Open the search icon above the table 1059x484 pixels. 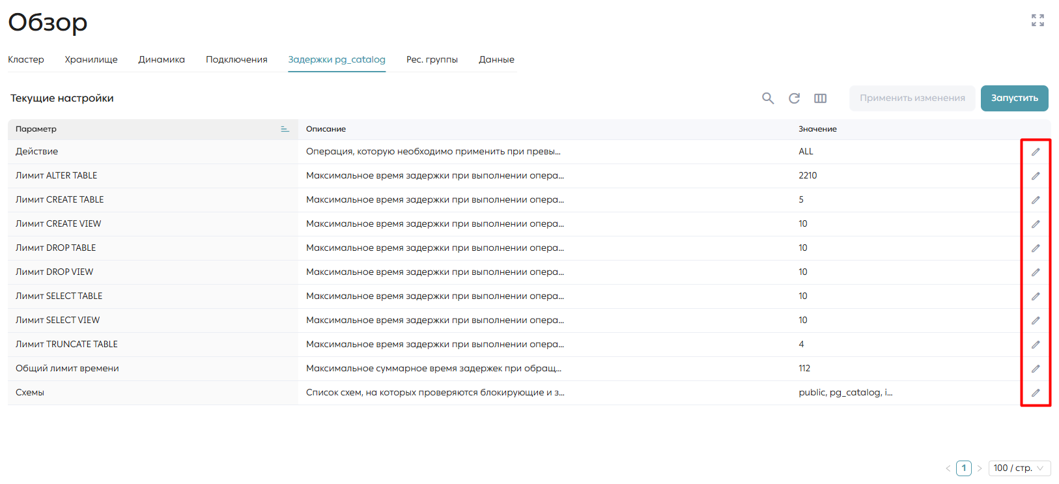coord(768,98)
